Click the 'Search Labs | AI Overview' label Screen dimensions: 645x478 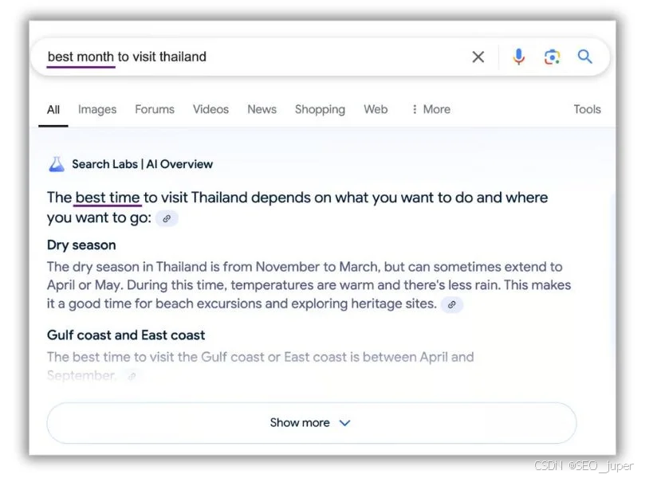pyautogui.click(x=143, y=164)
